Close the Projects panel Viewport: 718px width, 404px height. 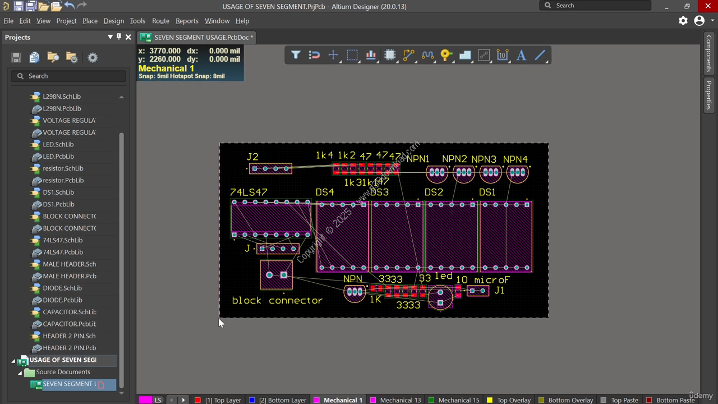128,37
